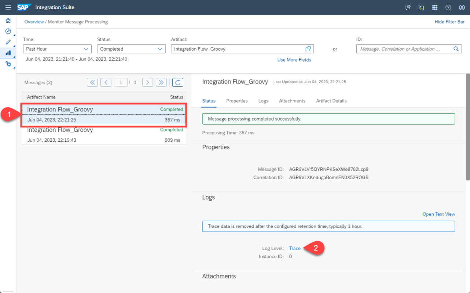Open the Time dropdown set to Past Hour
470x293 pixels.
coord(57,49)
